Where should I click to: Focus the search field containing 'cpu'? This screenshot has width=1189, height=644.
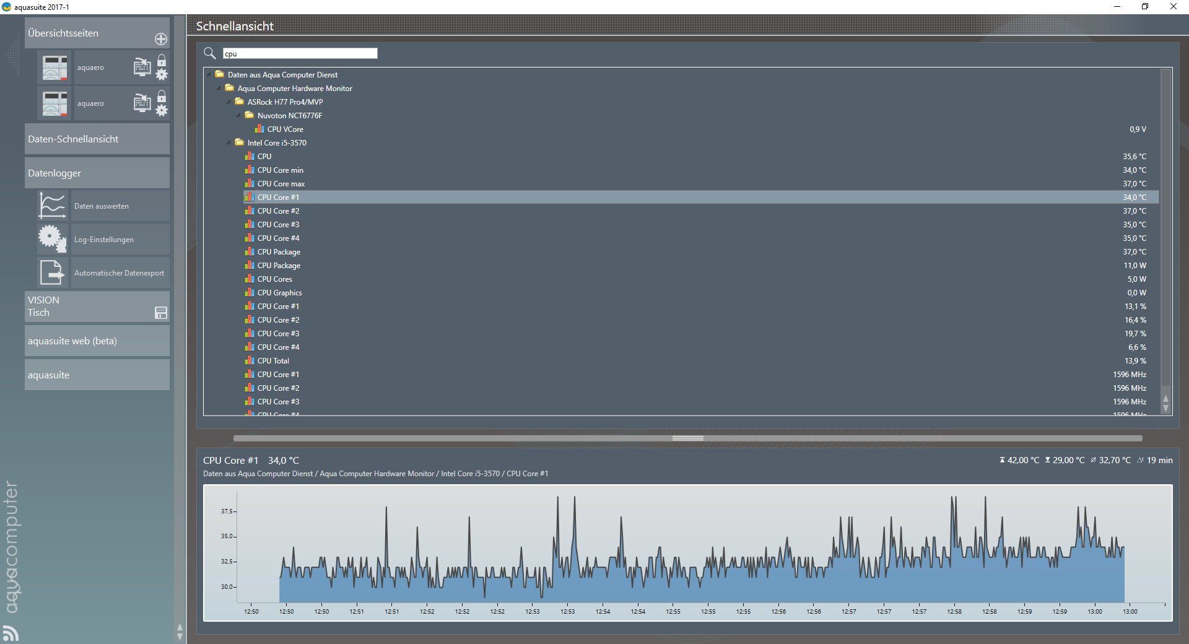(x=300, y=54)
